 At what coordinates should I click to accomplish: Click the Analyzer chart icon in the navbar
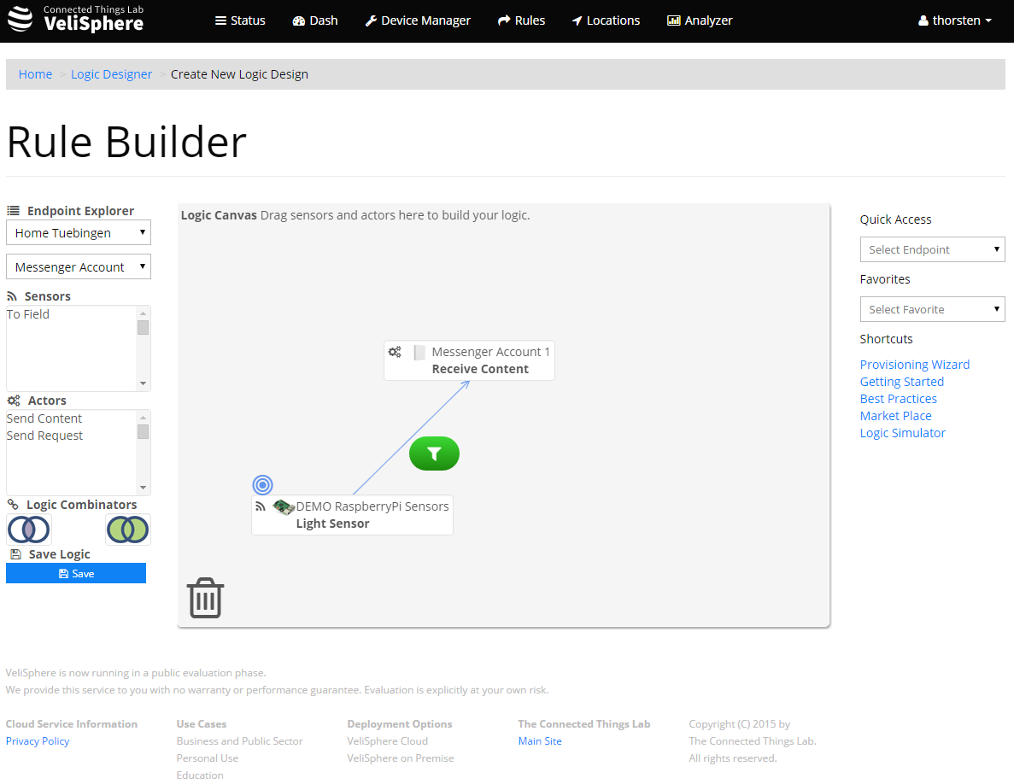[672, 20]
